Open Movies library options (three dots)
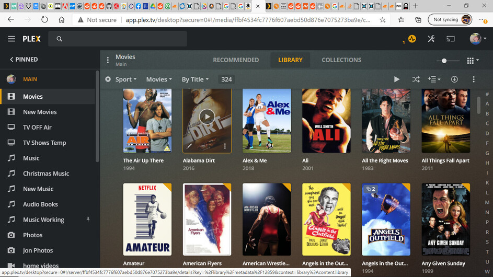The image size is (493, 277). click(x=108, y=60)
